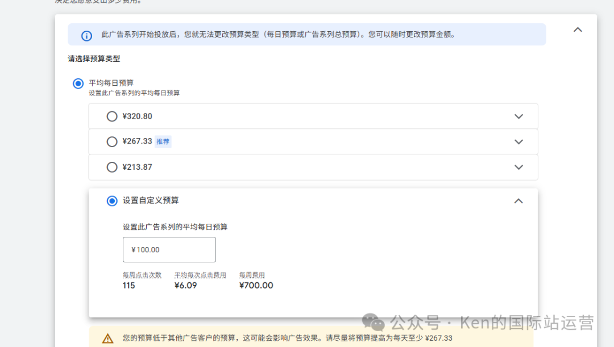Viewport: 614px width, 347px height.
Task: Click the 每周点击次数 value 115
Action: click(129, 286)
